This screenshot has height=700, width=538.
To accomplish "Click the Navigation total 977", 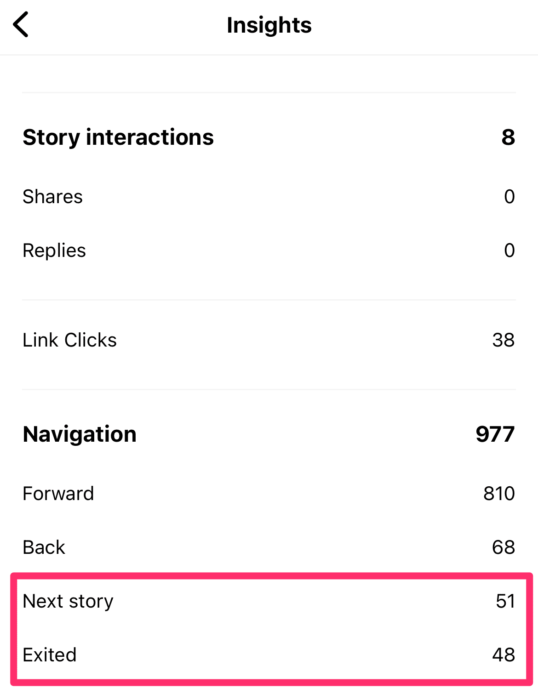I will click(495, 434).
